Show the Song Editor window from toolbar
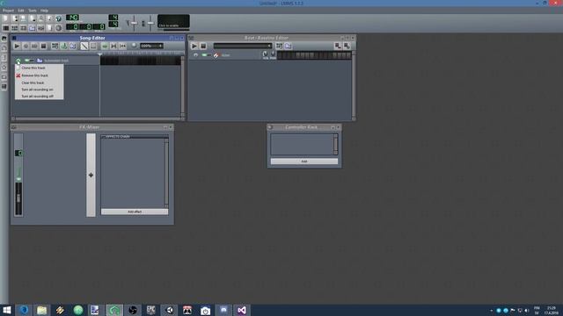This screenshot has height=316, width=563. point(6,27)
